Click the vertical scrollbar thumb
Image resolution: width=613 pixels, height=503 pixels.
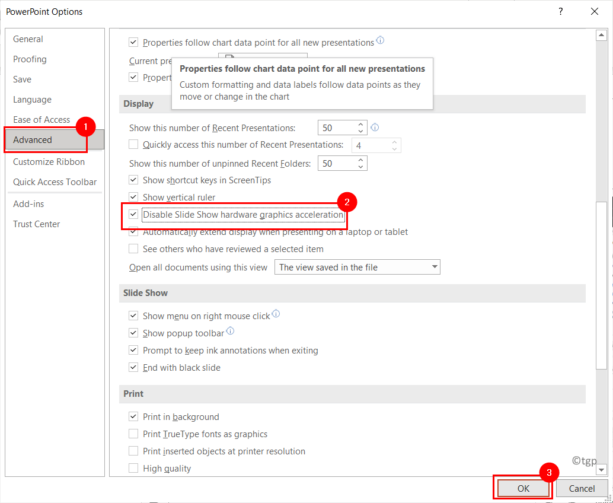point(601,285)
